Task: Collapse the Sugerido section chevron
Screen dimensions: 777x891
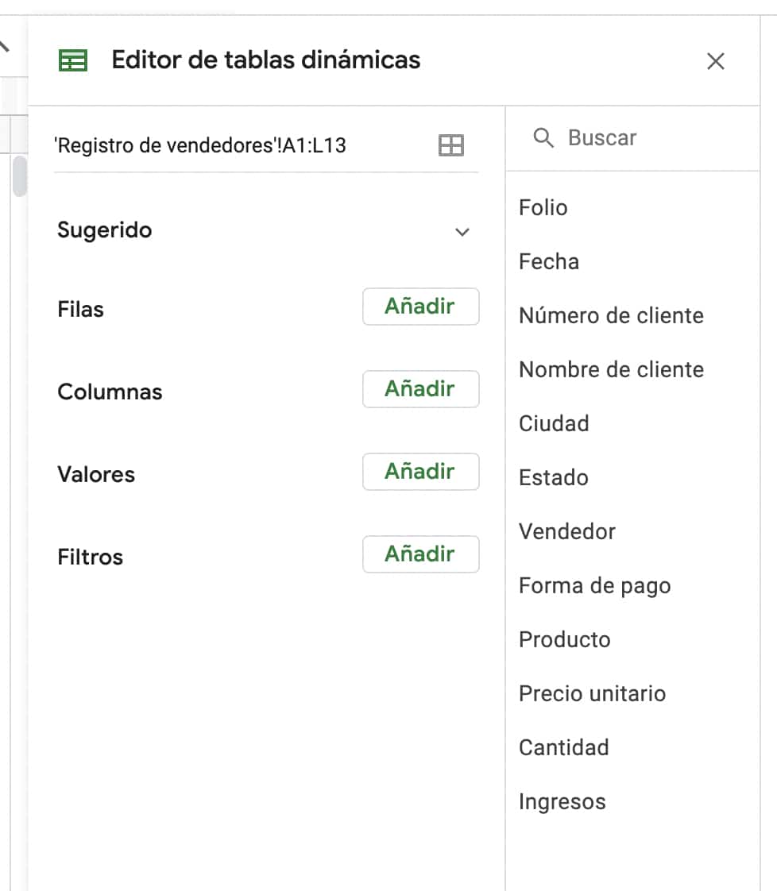Action: tap(462, 232)
